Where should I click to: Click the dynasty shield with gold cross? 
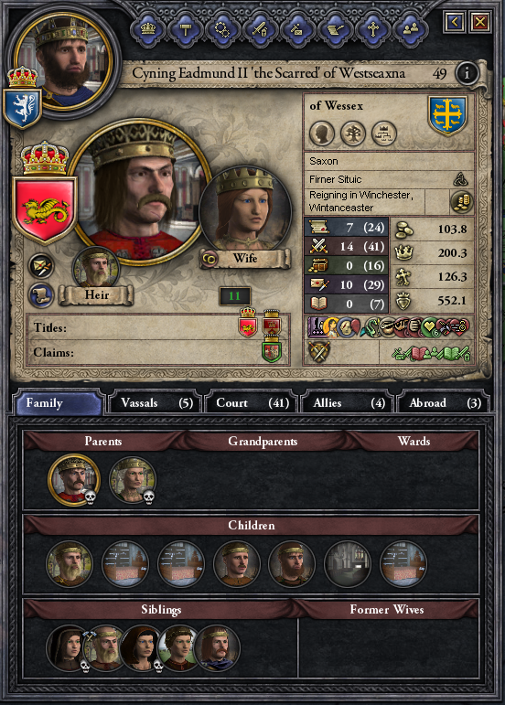(447, 114)
